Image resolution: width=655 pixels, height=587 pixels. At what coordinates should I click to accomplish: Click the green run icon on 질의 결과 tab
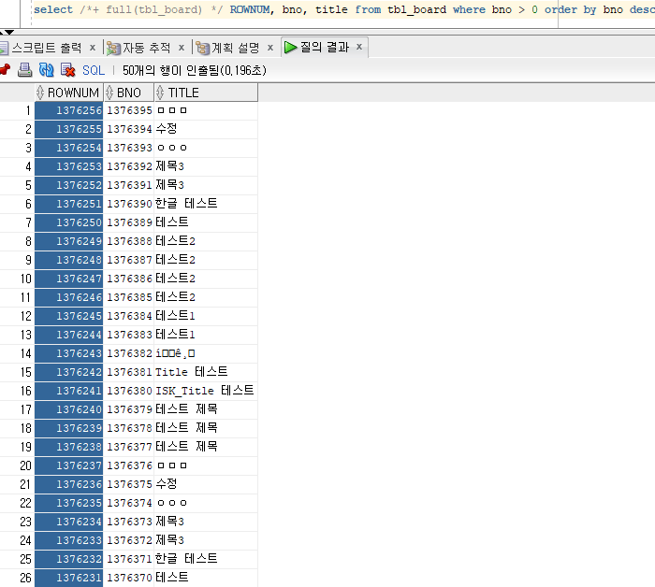pos(290,48)
